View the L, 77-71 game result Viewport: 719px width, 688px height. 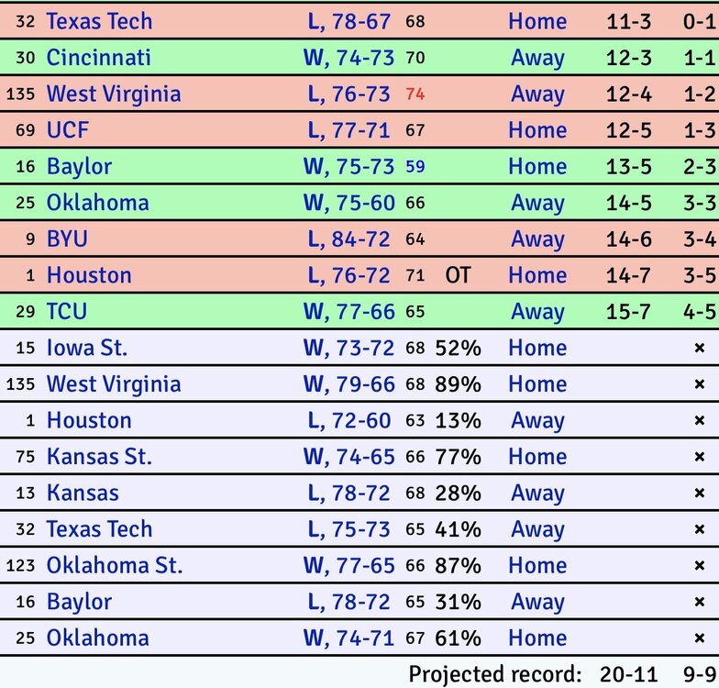tap(348, 130)
